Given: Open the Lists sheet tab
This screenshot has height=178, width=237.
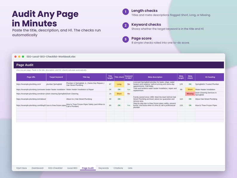Looking at the screenshot, I should point(130,168).
